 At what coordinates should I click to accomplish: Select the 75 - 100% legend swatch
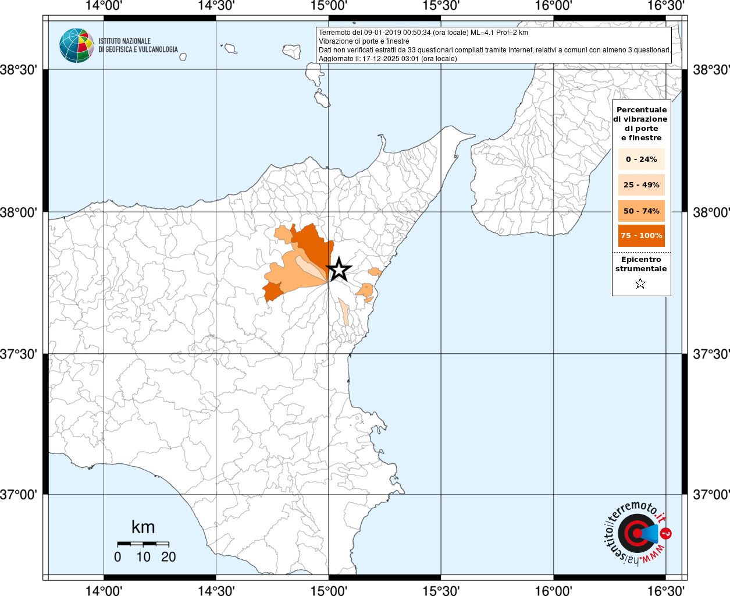point(642,236)
